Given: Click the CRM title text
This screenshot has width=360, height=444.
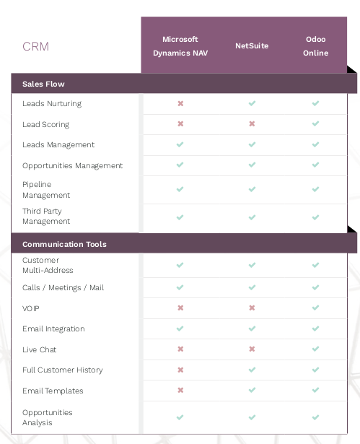Looking at the screenshot, I should (35, 46).
